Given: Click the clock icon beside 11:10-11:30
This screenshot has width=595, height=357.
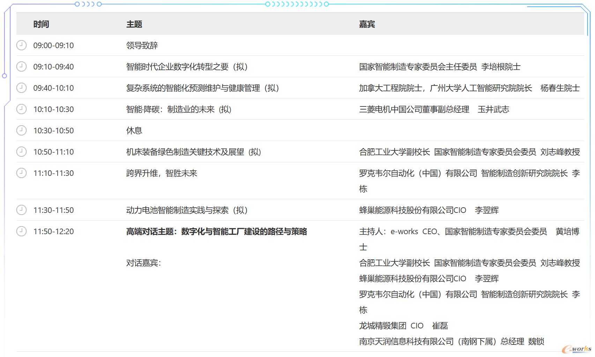Looking at the screenshot, I should pyautogui.click(x=21, y=173).
